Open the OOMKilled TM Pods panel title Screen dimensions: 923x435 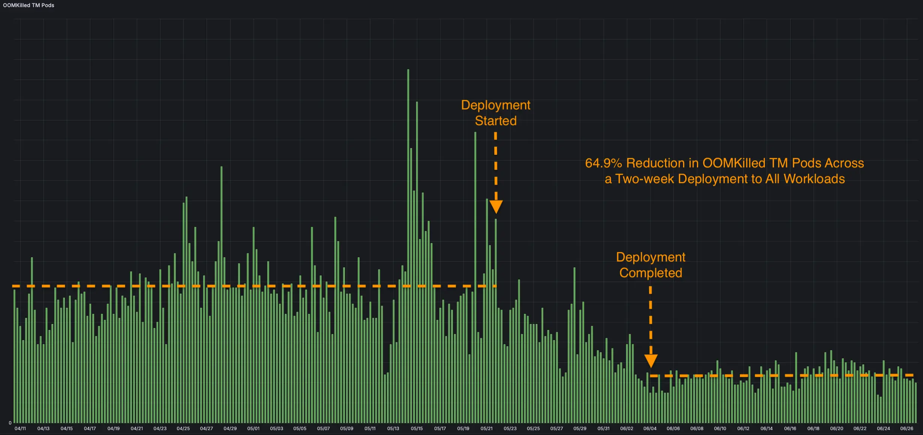[28, 5]
